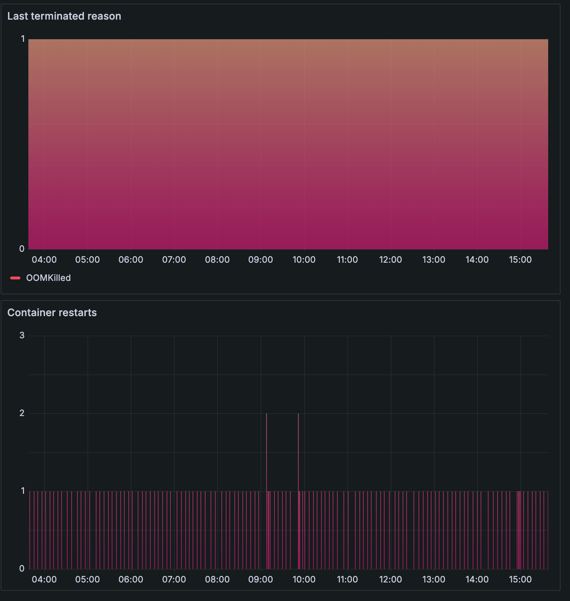Toggle the OOMKilled legend series label
The image size is (570, 601).
click(48, 278)
